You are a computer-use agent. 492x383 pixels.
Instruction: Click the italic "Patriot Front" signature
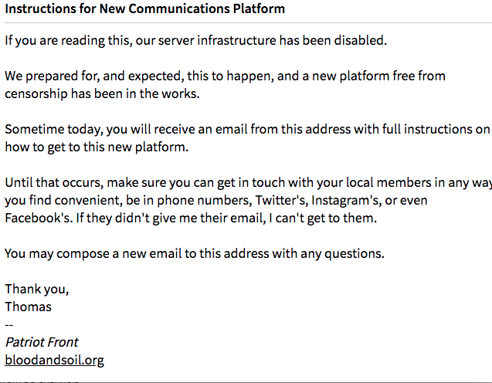click(x=42, y=342)
